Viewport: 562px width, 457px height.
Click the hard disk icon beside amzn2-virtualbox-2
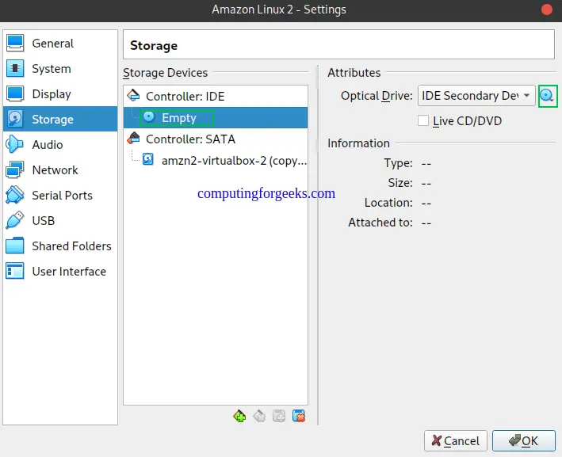click(x=148, y=159)
